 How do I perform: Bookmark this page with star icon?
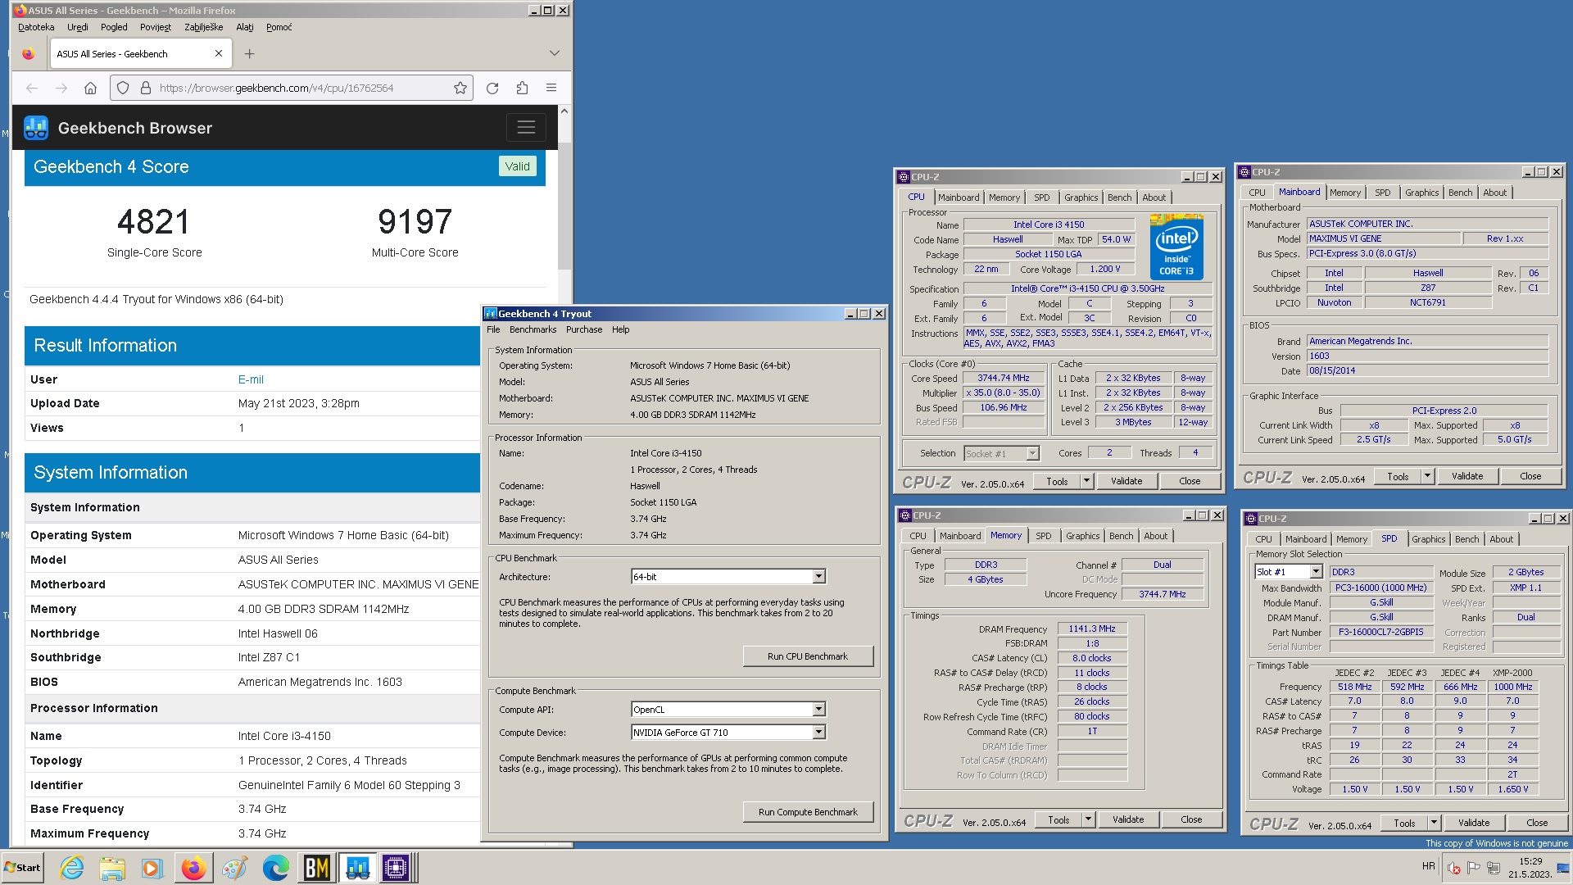pyautogui.click(x=460, y=88)
